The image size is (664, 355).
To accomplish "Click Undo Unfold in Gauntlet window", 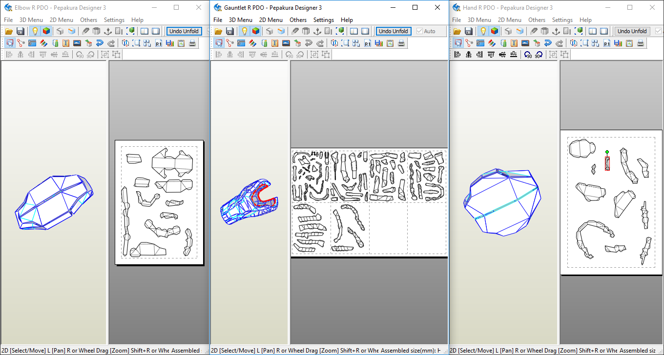I will point(394,31).
